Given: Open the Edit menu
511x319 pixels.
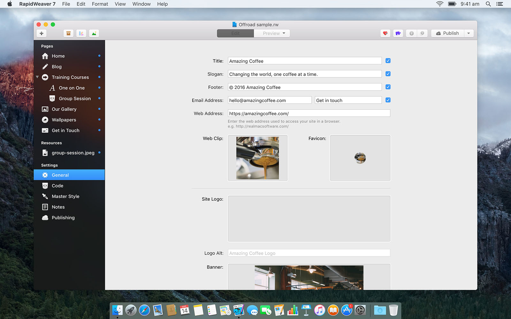Looking at the screenshot, I should tap(81, 4).
